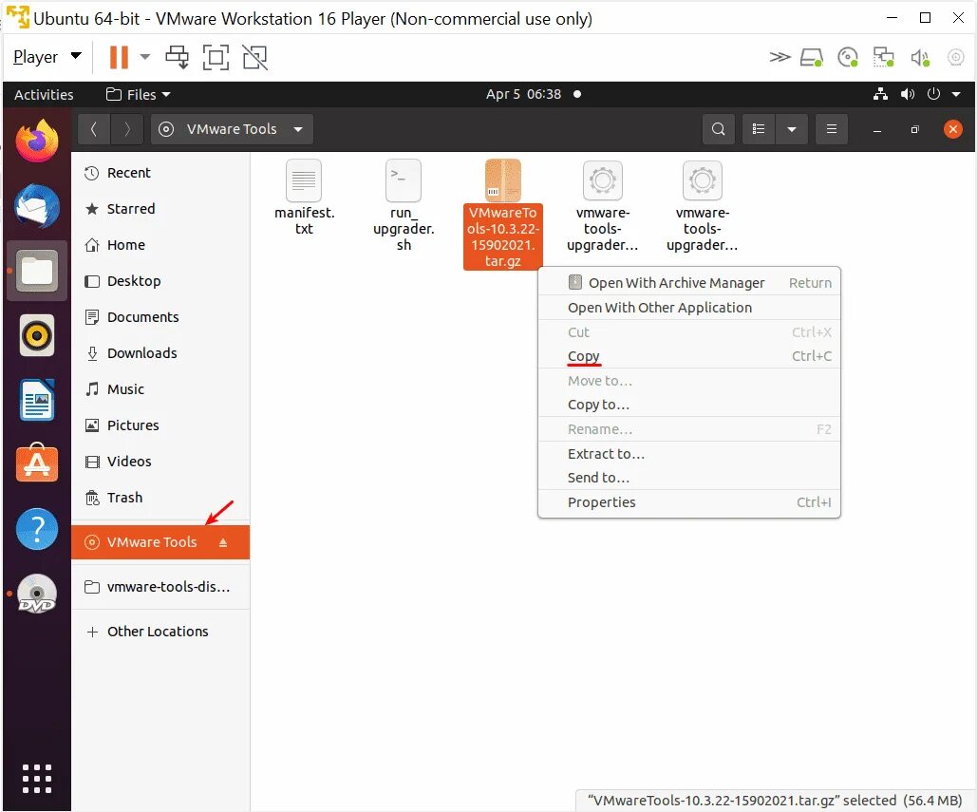Screen dimensions: 977x812
Task: Click the DVD disc icon in dock
Action: (x=37, y=594)
